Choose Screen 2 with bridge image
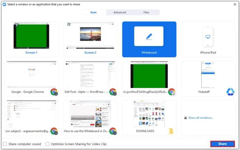 click(x=90, y=39)
